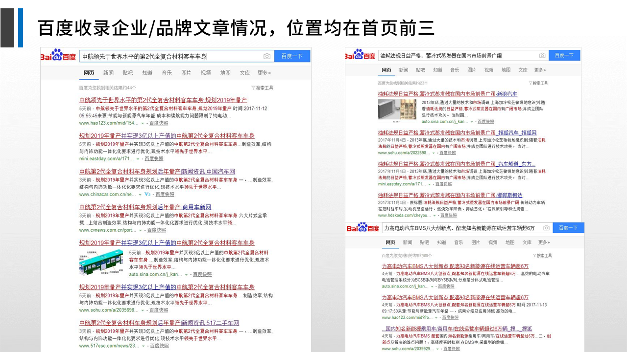Select 图片 tab in top-right window
627x352 pixels.
click(x=472, y=70)
